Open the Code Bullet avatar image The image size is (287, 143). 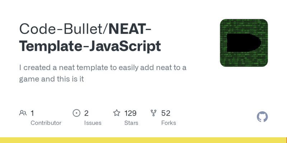tap(244, 43)
